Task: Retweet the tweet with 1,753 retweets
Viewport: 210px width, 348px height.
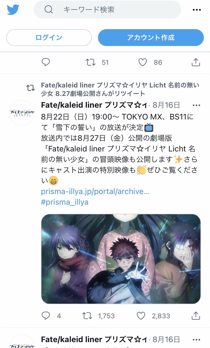Action: click(x=87, y=316)
